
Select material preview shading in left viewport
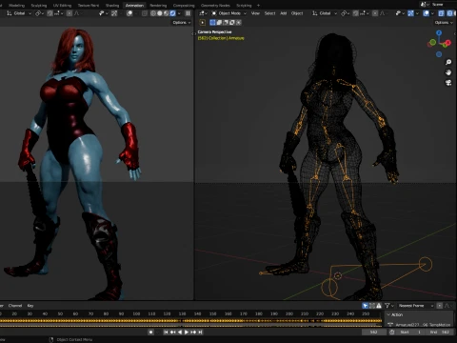tap(166, 13)
